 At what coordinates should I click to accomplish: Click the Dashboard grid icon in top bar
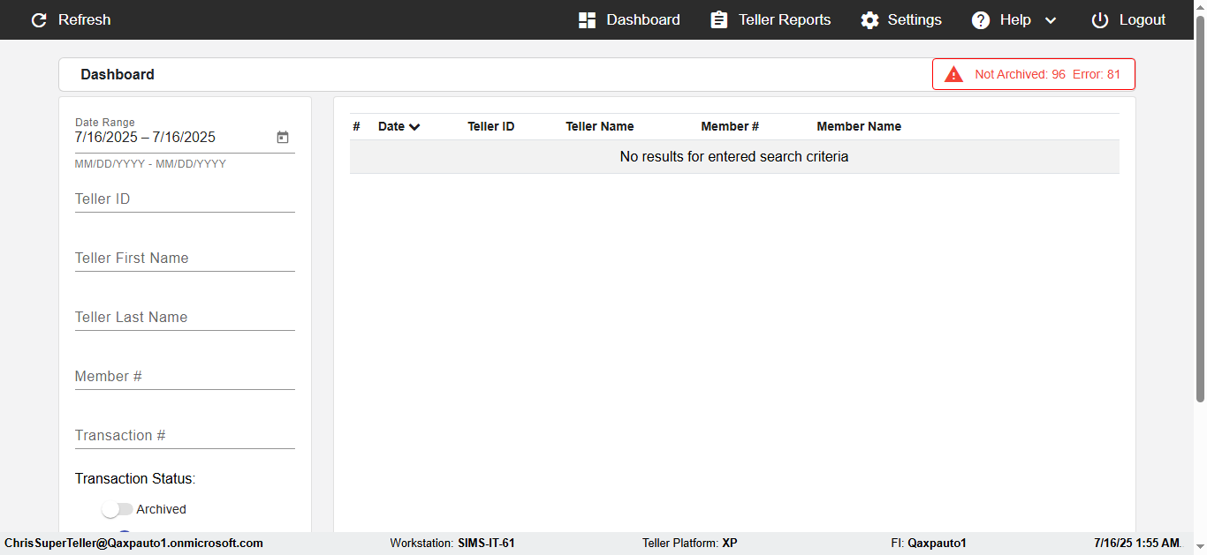[x=587, y=20]
